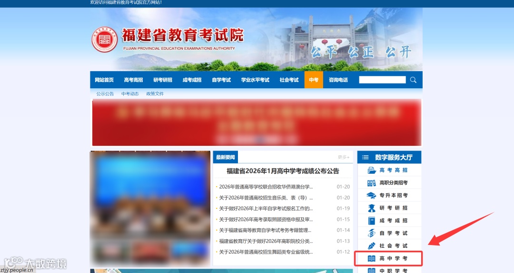The image size is (514, 273).
Task: Click the search magnifier icon
Action: (x=413, y=80)
